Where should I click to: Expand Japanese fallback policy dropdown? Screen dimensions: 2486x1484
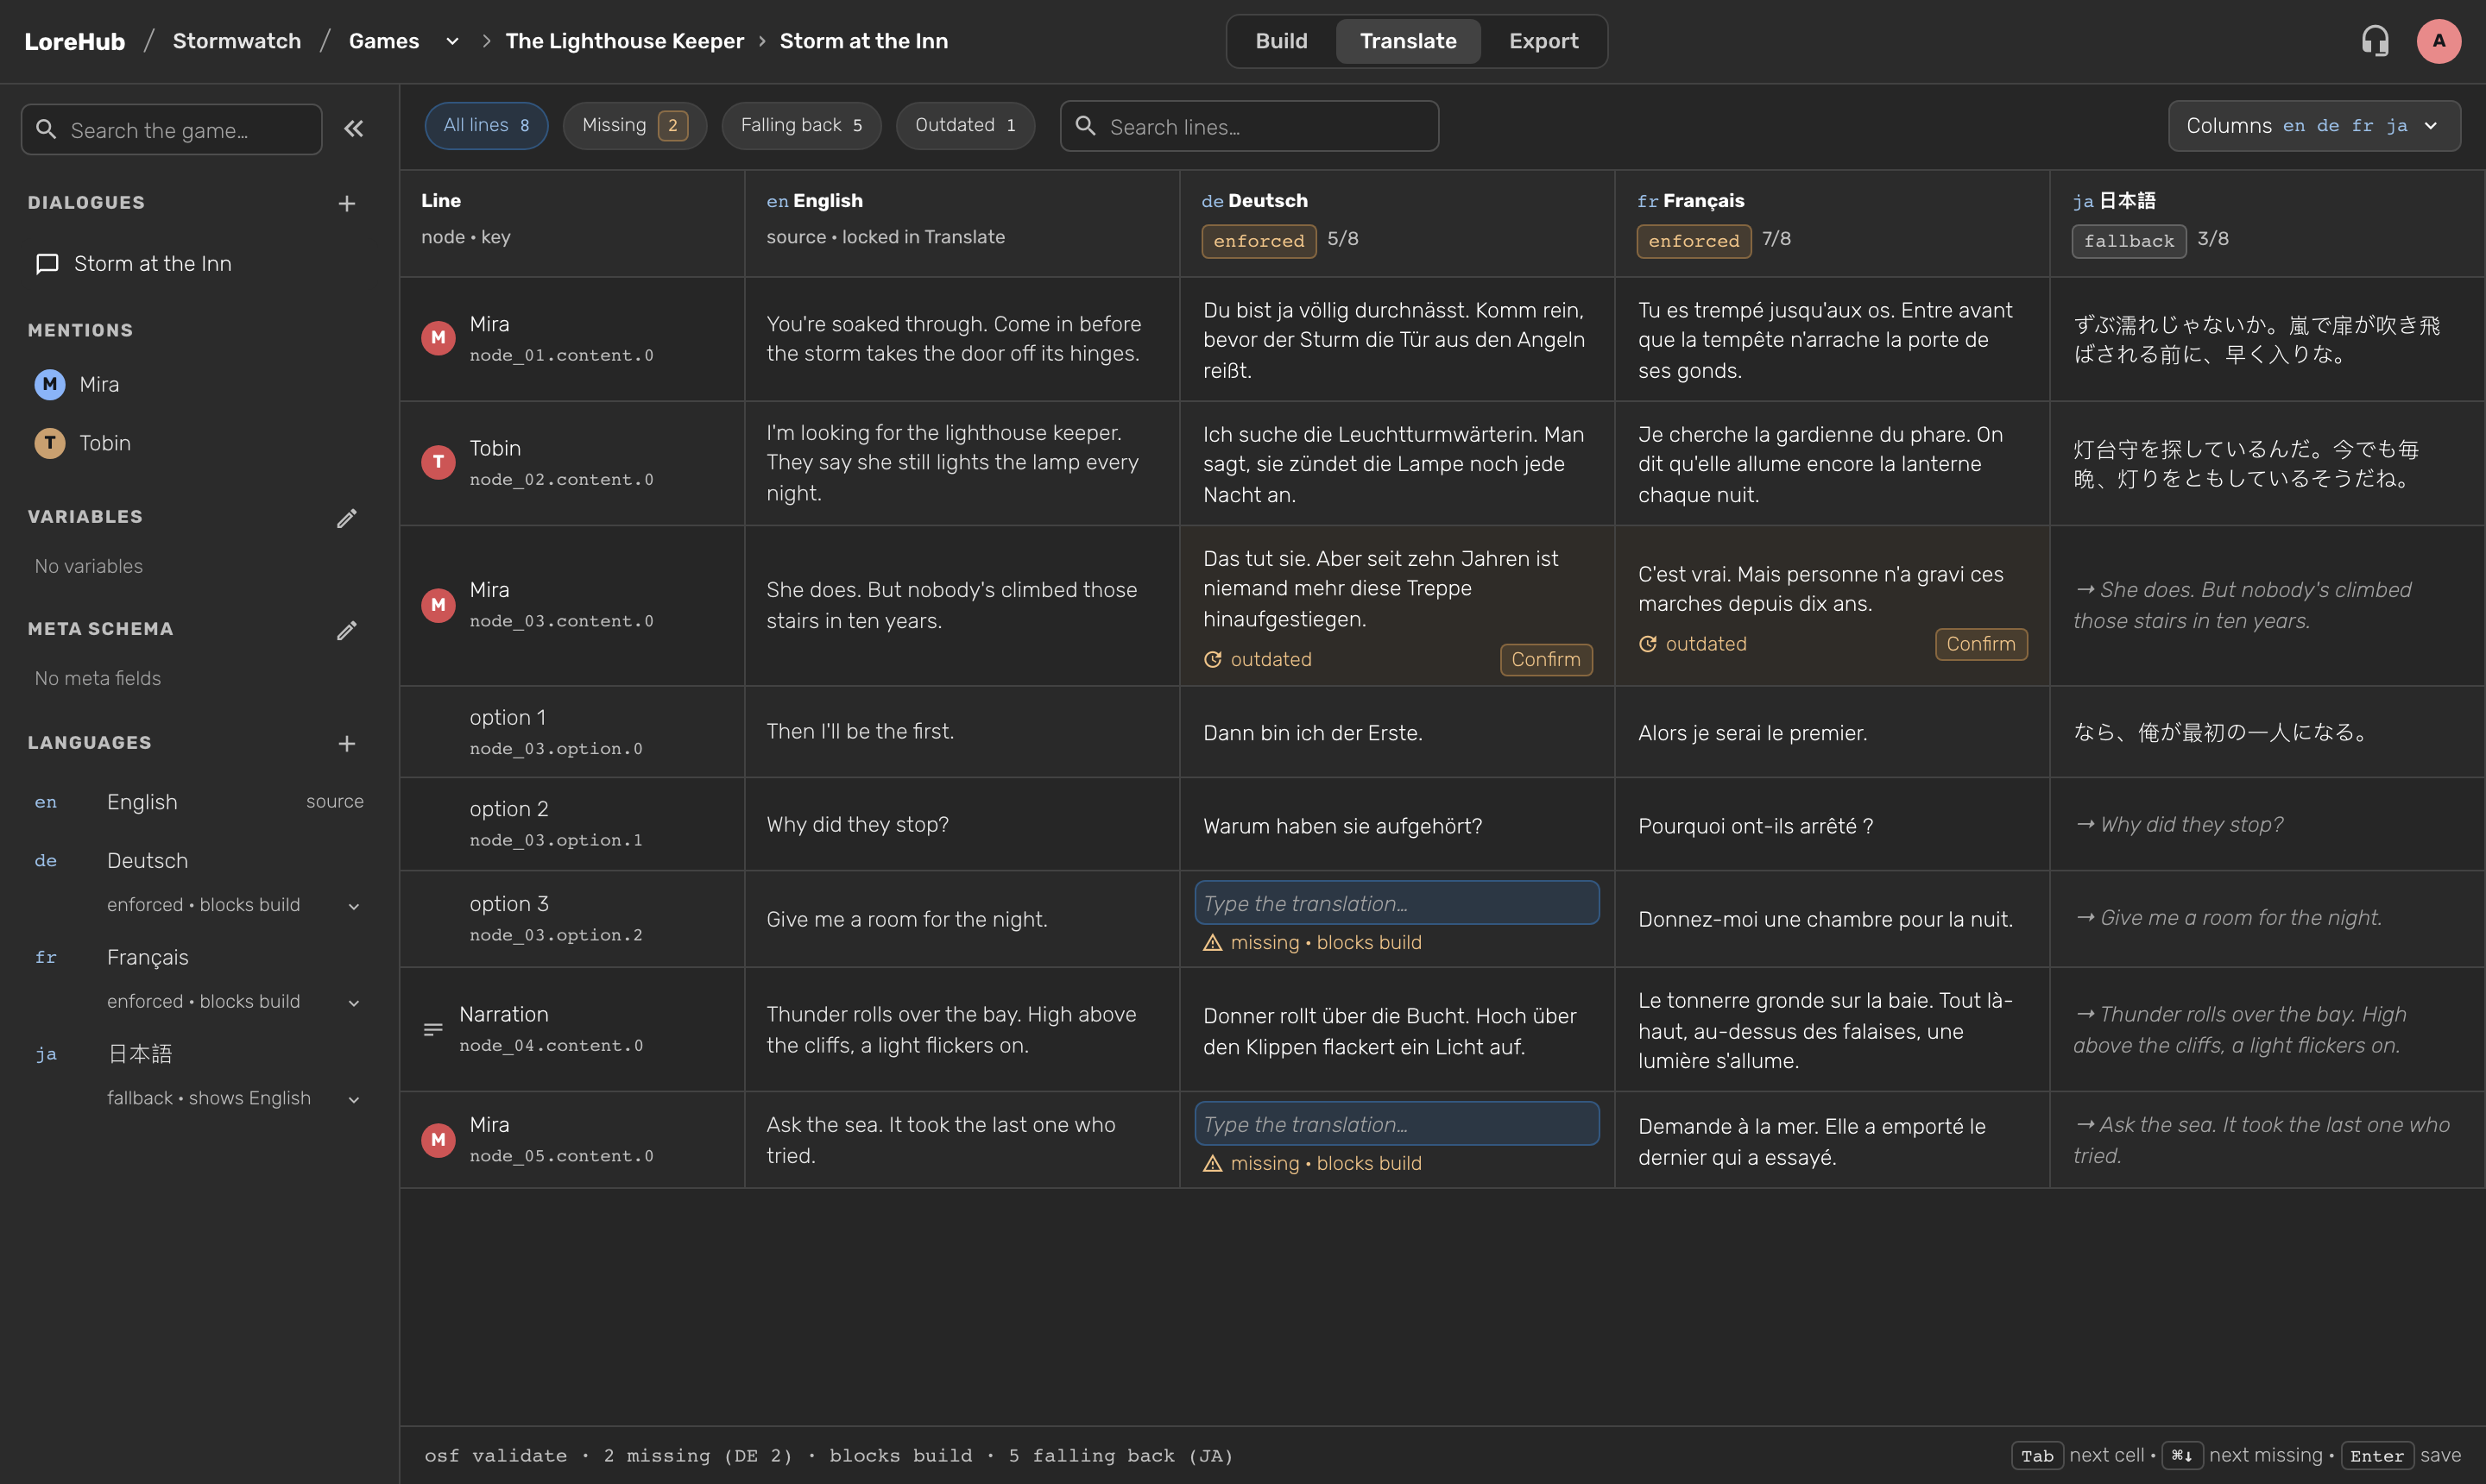(354, 1099)
